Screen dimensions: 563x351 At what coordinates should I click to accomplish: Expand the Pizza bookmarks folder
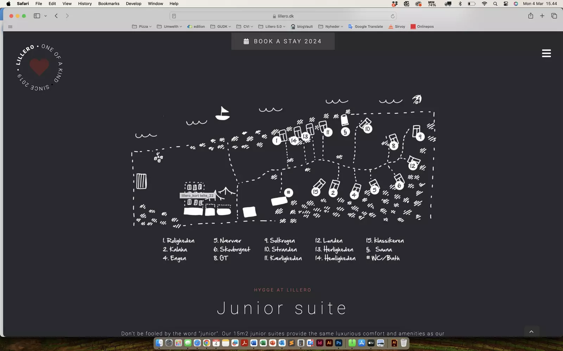pyautogui.click(x=142, y=27)
